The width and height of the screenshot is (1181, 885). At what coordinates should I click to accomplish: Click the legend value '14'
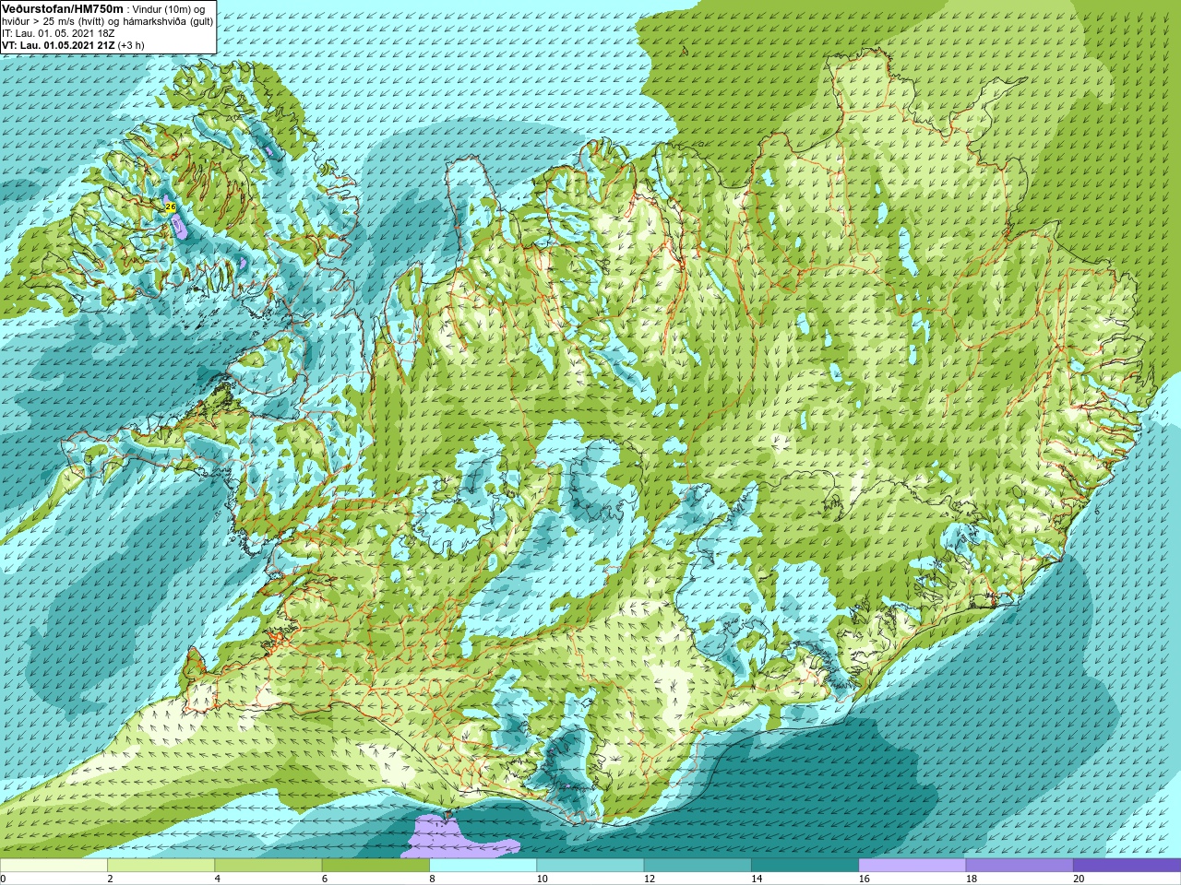tap(757, 879)
